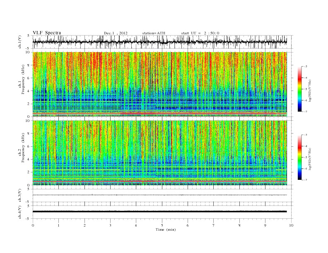Click the "VLF Spectra" plot title
328x253 pixels.
pyautogui.click(x=47, y=33)
